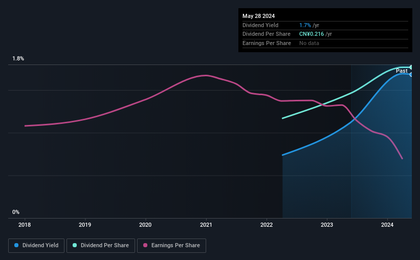Click the "Past" label on the chart
This screenshot has width=420, height=260.
[x=402, y=71]
